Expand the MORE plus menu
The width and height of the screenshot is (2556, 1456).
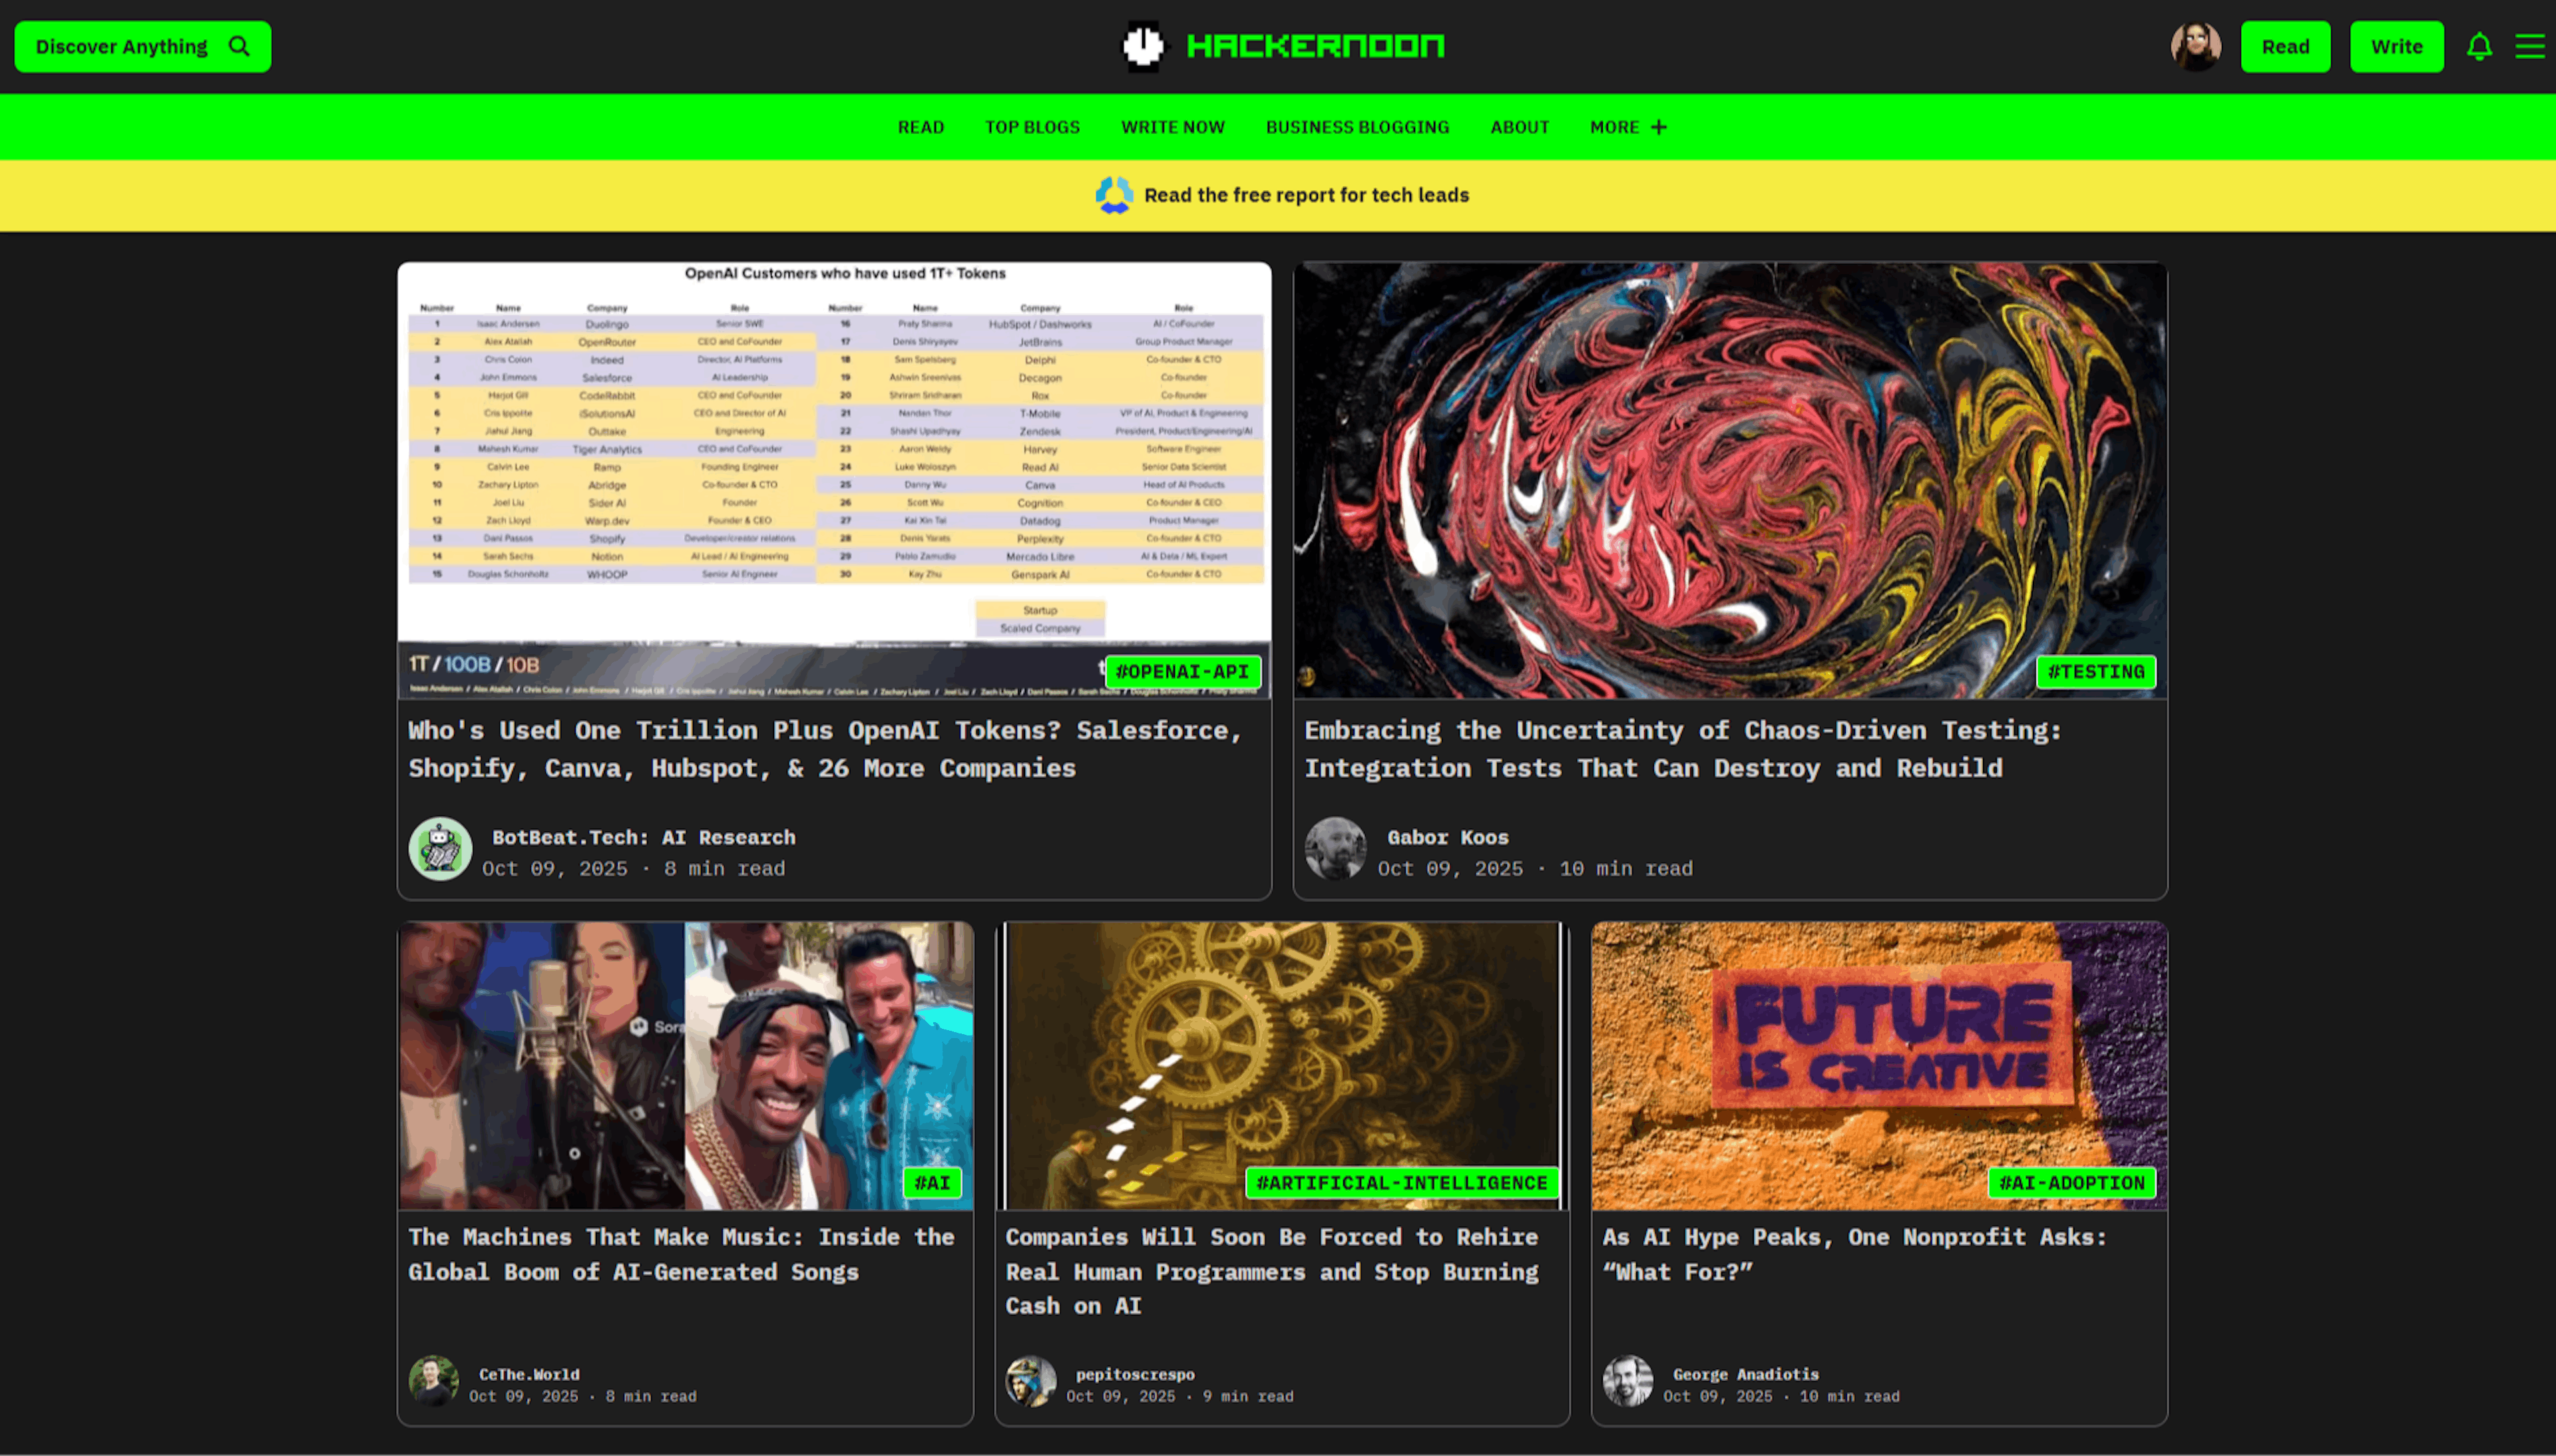click(x=1628, y=127)
